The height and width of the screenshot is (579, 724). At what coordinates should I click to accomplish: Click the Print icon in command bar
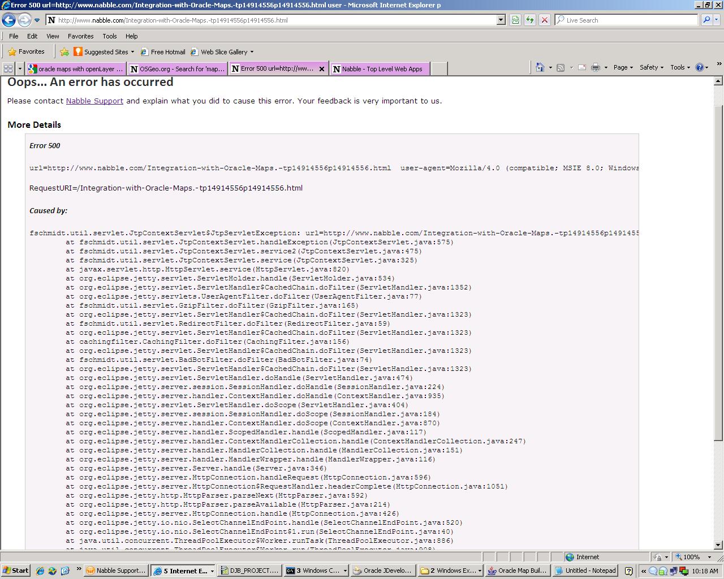point(595,67)
